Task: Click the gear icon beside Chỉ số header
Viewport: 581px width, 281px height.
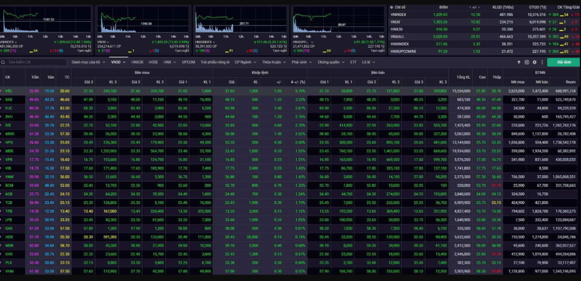Action: [392, 7]
